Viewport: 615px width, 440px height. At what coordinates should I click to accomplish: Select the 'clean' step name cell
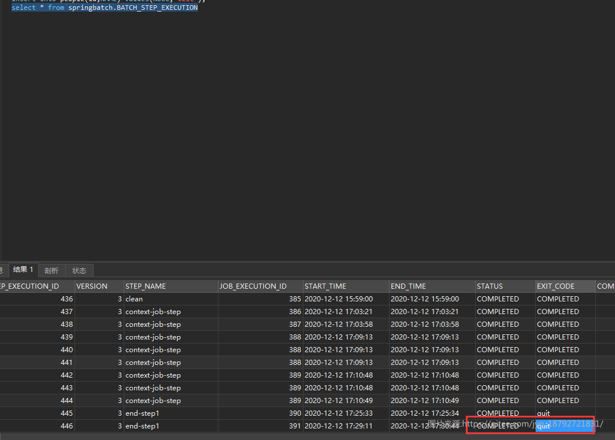coord(171,299)
